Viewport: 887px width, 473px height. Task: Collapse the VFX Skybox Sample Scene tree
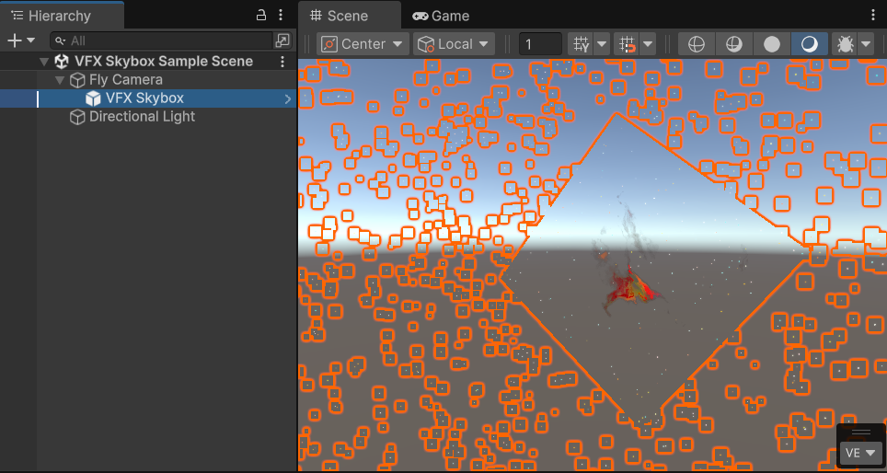click(44, 62)
